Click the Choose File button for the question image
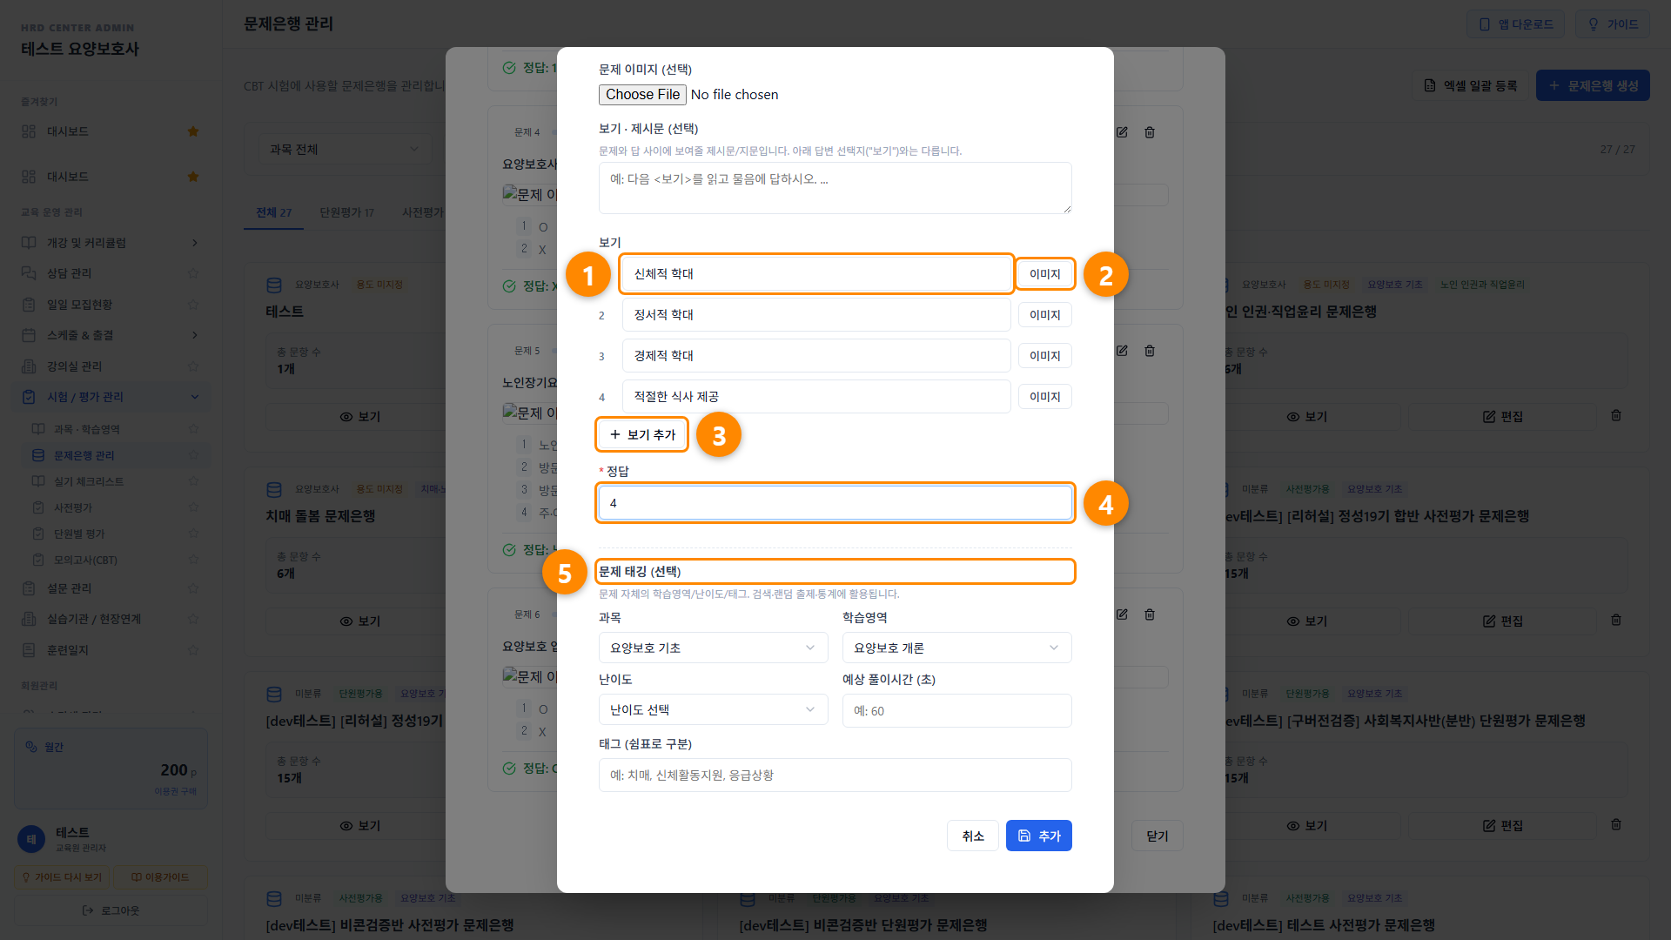 coord(642,94)
